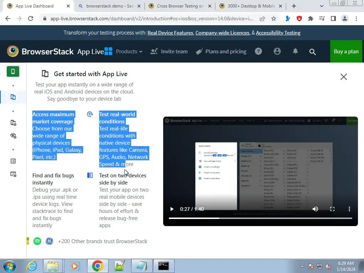The width and height of the screenshot is (364, 273).
Task: Click '+200 Other brands trust BrowserStack' text
Action: [102, 241]
